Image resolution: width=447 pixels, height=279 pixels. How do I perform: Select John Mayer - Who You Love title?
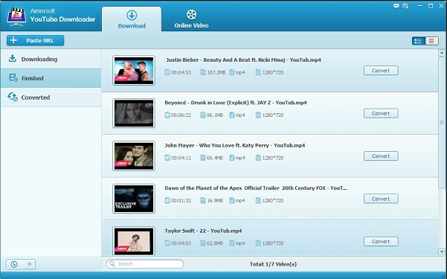tap(235, 146)
